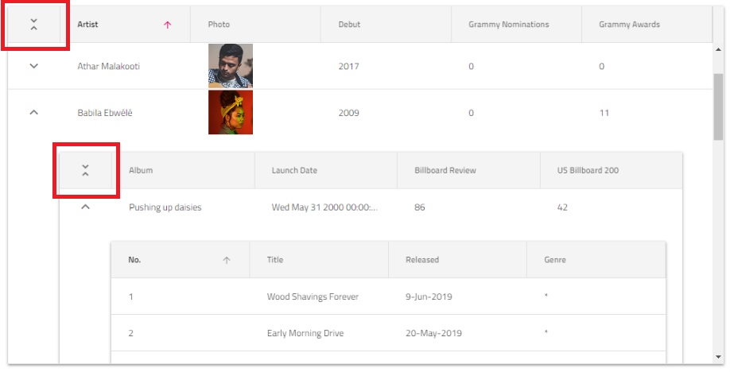Collapse all rows in the Artist grid

(33, 25)
